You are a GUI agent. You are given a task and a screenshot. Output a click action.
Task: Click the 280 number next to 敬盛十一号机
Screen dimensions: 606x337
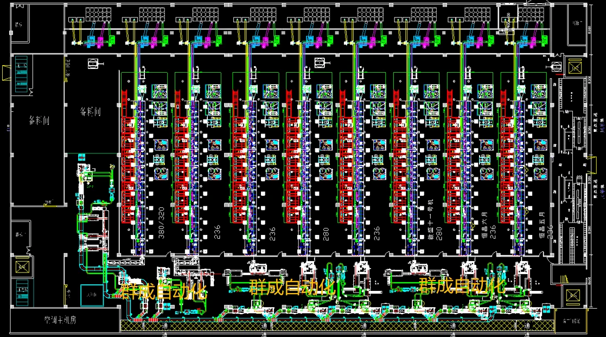(439, 233)
